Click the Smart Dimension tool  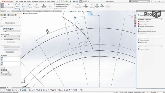coord(9,6)
